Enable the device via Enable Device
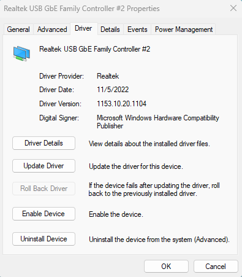Image resolution: width=242 pixels, height=277 pixels. pos(43,214)
